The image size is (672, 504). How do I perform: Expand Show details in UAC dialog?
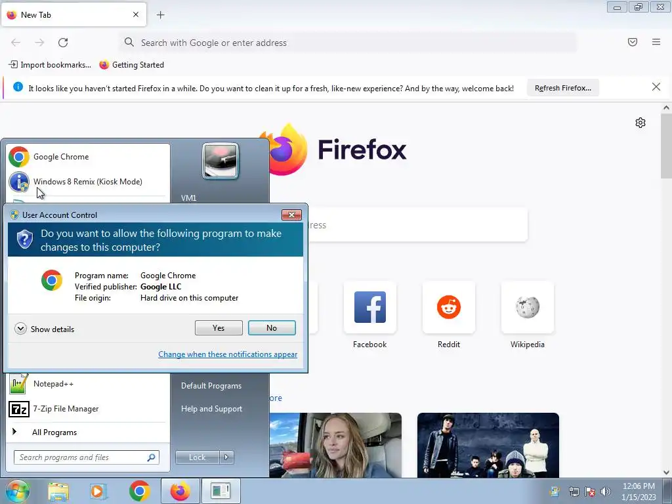[x=45, y=329]
